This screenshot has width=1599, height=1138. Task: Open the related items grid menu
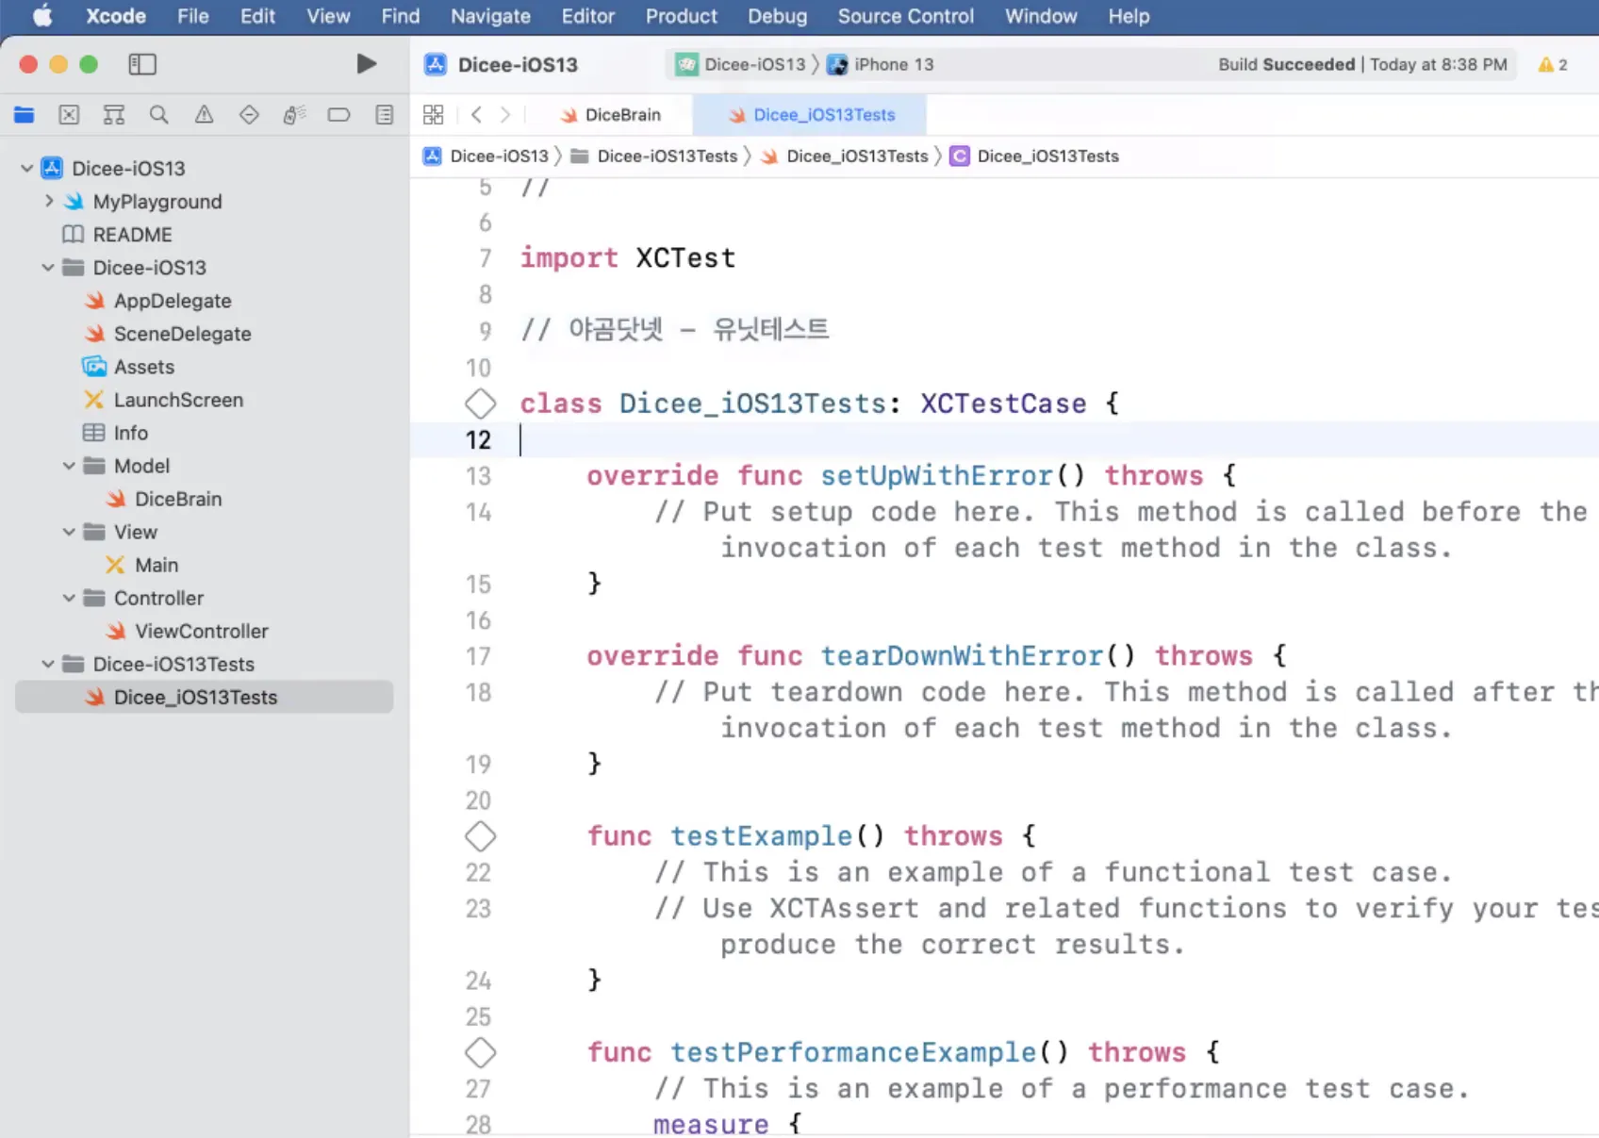tap(434, 115)
